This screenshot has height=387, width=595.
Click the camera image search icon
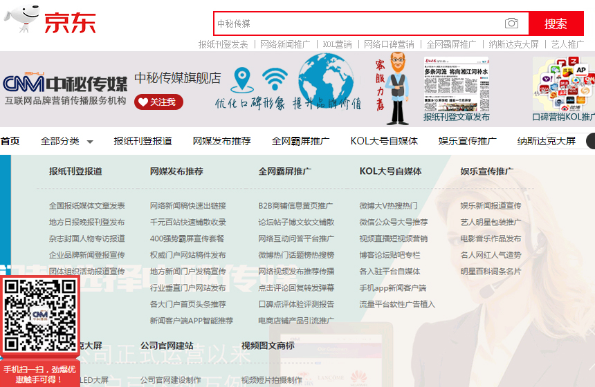[x=511, y=23]
